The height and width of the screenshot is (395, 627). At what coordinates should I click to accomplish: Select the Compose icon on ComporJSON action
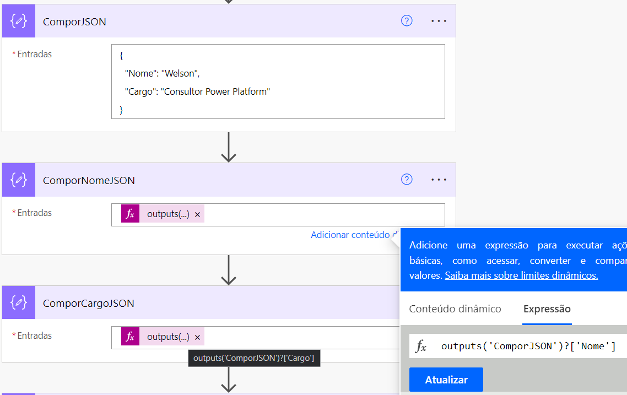18,20
